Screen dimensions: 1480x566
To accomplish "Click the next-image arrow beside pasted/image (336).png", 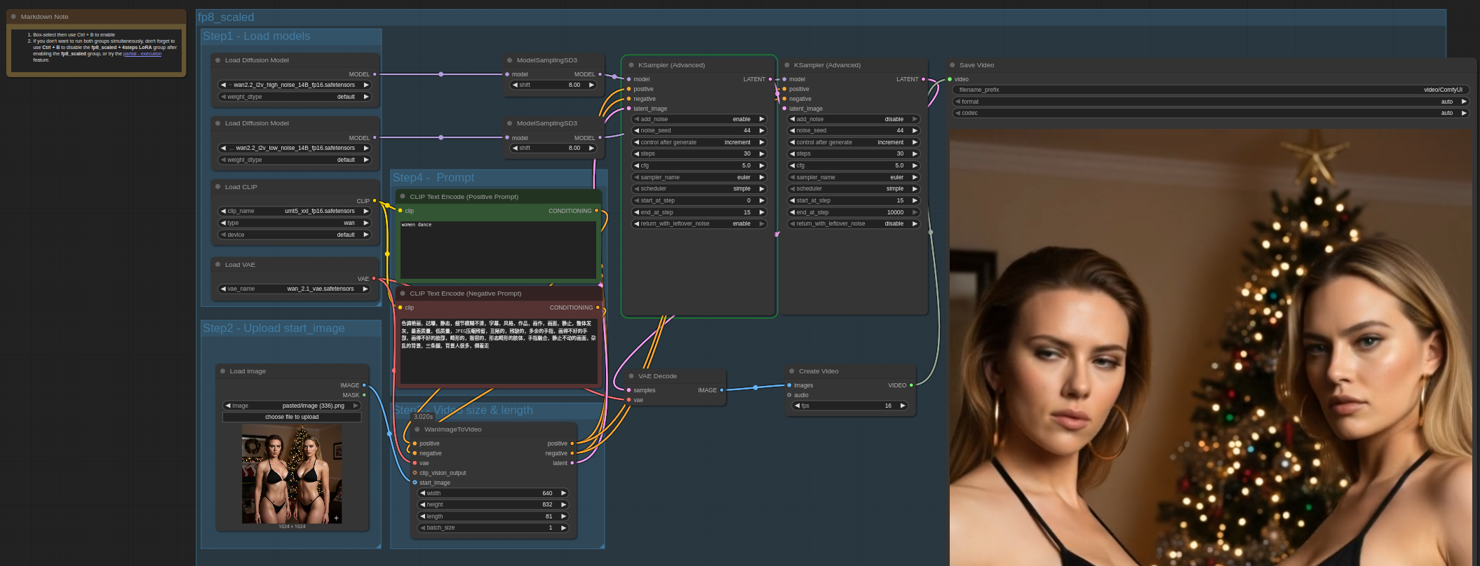I will tap(356, 406).
